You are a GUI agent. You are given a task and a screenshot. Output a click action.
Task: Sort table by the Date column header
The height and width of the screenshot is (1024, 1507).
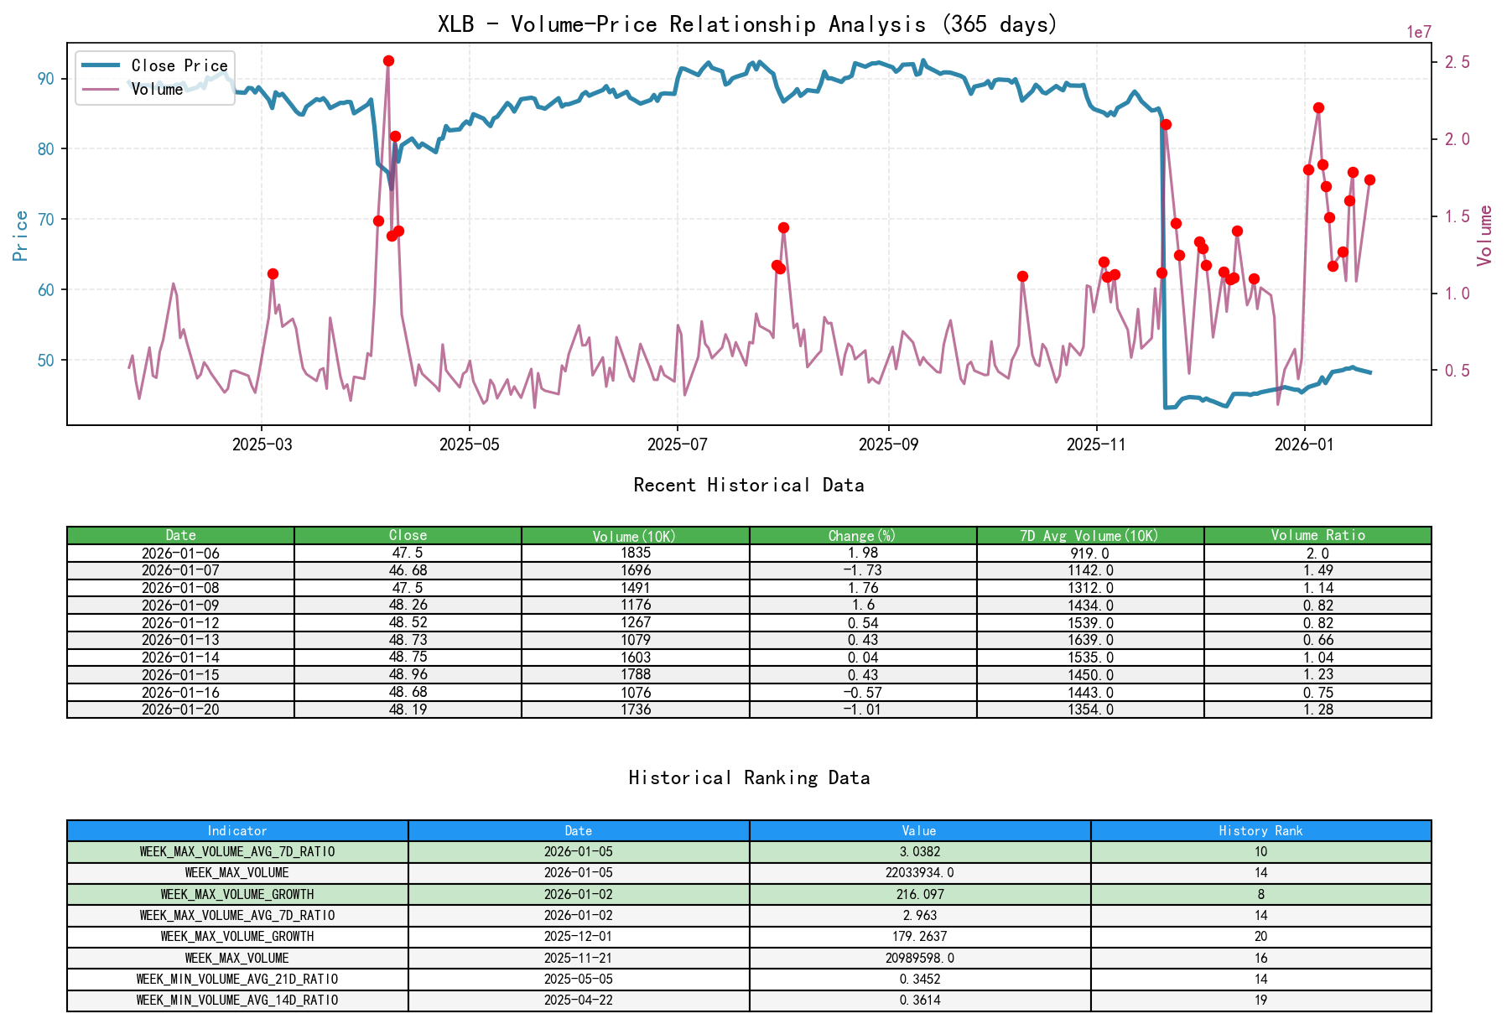pos(181,534)
